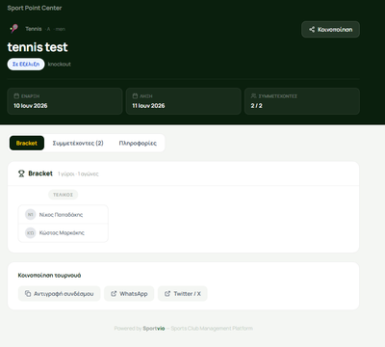Switch to the Συμμετέχοντες (2) tab
The height and width of the screenshot is (347, 385).
click(x=78, y=143)
